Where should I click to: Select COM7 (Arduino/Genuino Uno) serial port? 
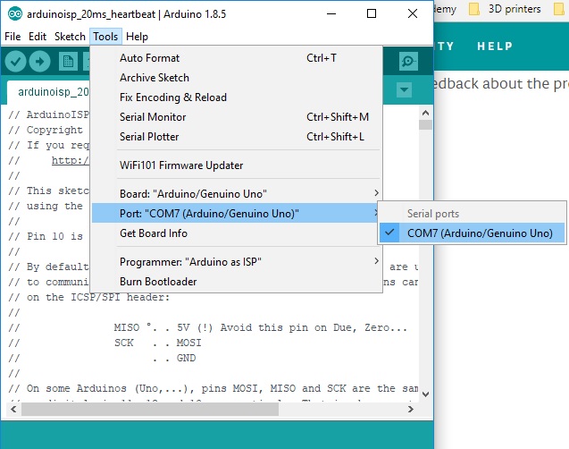[x=473, y=233]
